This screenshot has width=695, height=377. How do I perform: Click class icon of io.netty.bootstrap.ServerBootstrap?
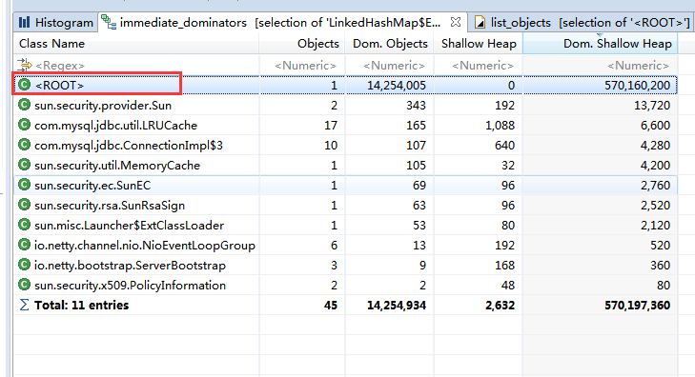point(25,265)
